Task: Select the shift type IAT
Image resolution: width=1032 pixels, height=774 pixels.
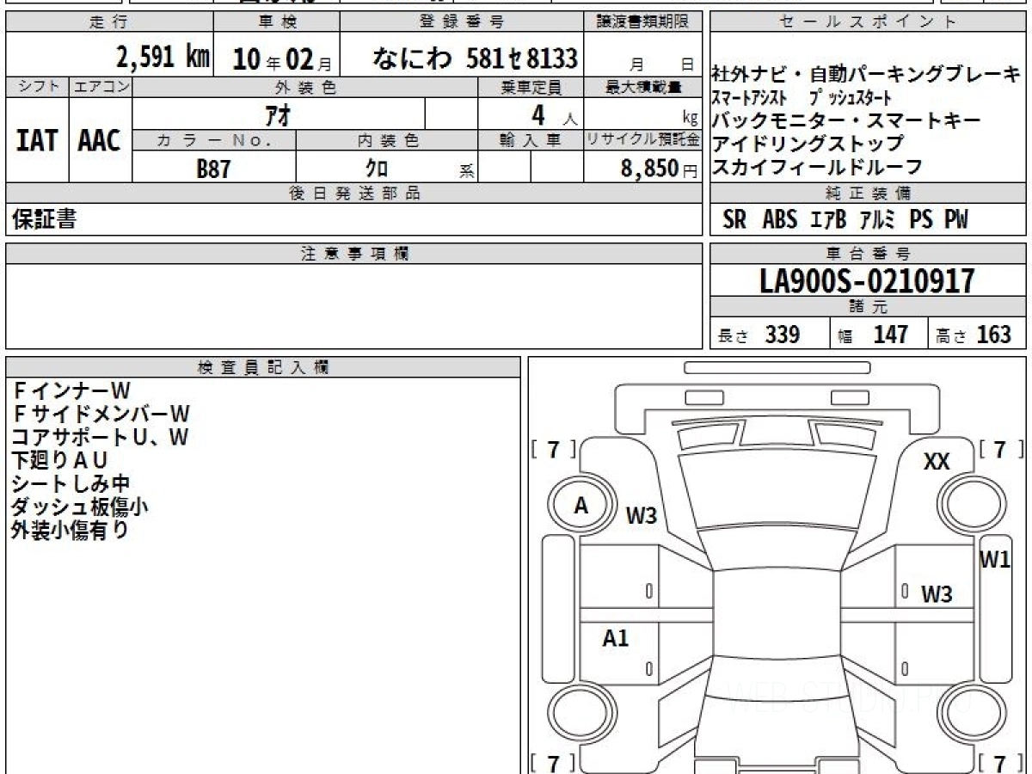Action: click(37, 141)
